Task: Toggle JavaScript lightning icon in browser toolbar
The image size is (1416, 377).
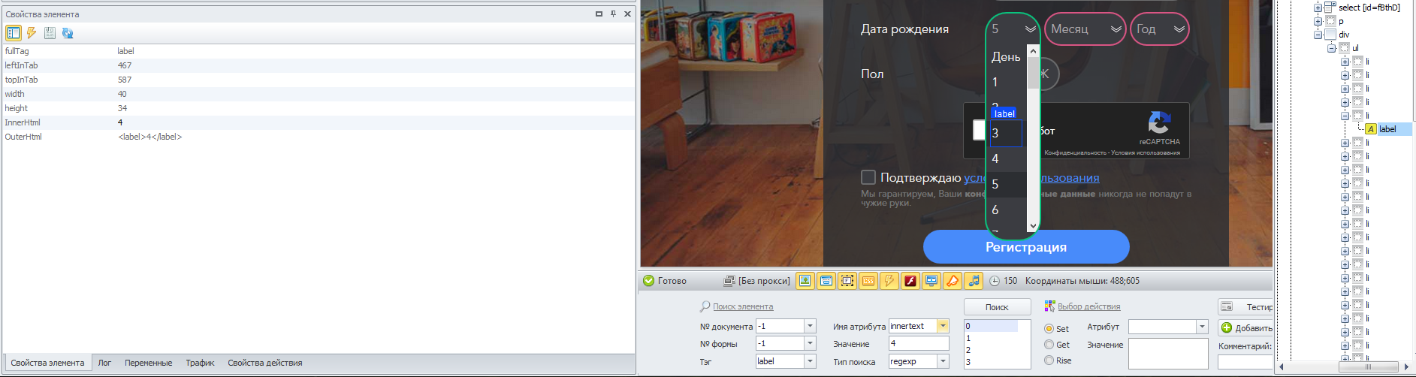Action: (889, 281)
